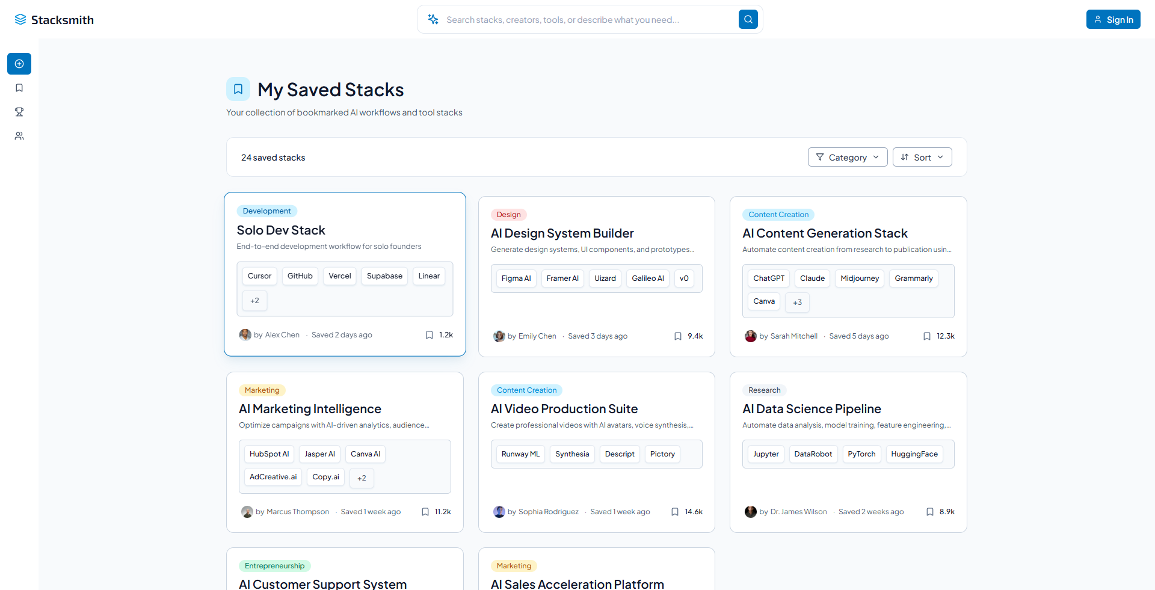Click the Runway ML tool chip
This screenshot has width=1155, height=590.
tap(520, 454)
